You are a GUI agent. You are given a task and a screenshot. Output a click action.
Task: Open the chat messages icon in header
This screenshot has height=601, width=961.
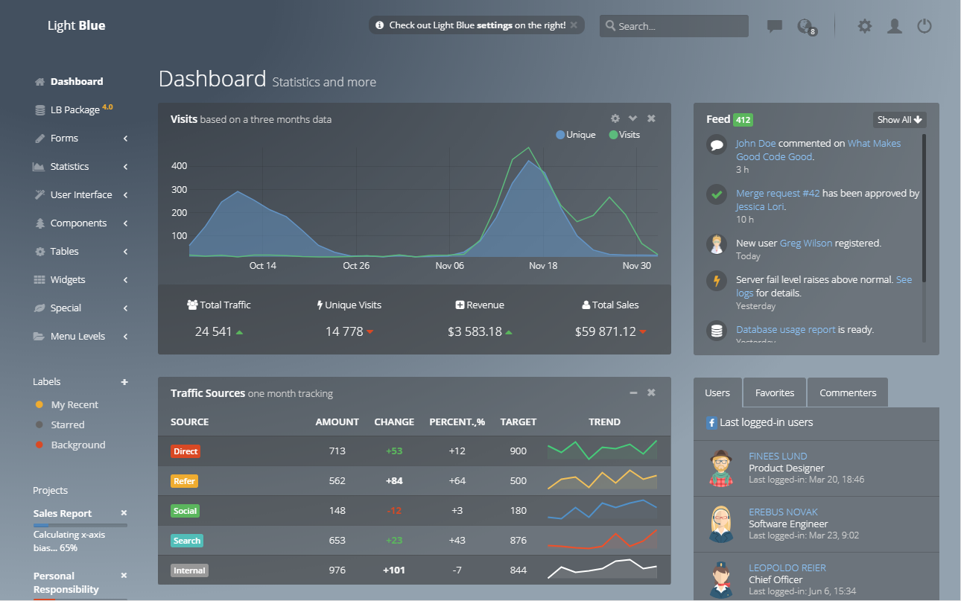775,26
